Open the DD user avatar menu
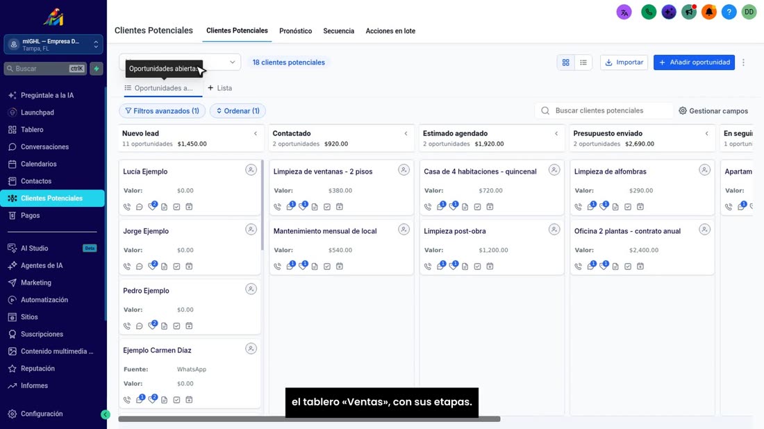This screenshot has height=429, width=764. point(749,12)
